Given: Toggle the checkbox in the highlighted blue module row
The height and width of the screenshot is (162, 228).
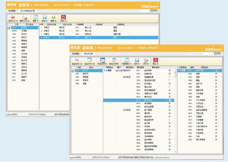Looking at the screenshot, I should pos(170,100).
